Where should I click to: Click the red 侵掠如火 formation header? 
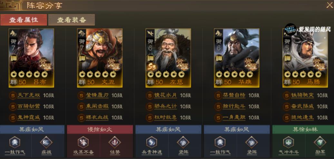(x=100, y=129)
